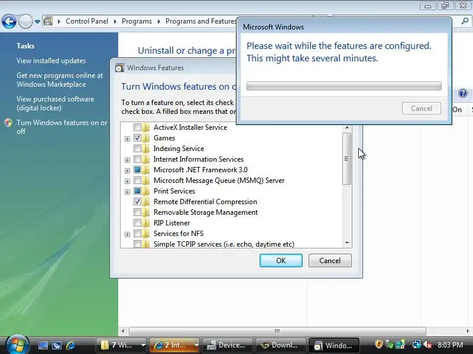The image size is (473, 354).
Task: Open View purchased software (digital locker)
Action: pyautogui.click(x=55, y=103)
